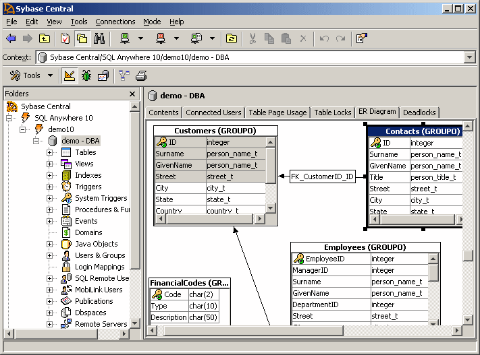Open the View menu

(54, 22)
